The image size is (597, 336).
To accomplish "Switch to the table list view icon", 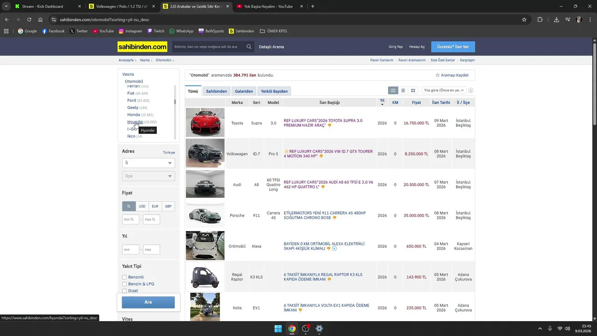I will pyautogui.click(x=393, y=91).
